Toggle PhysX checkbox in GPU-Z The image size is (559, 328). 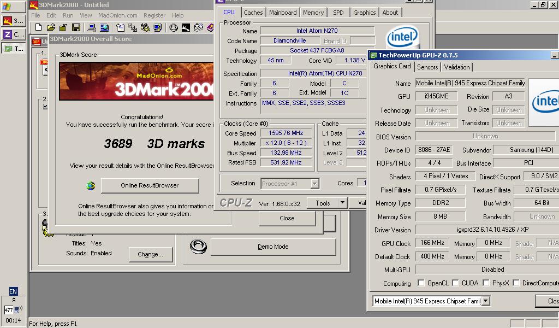pos(486,283)
